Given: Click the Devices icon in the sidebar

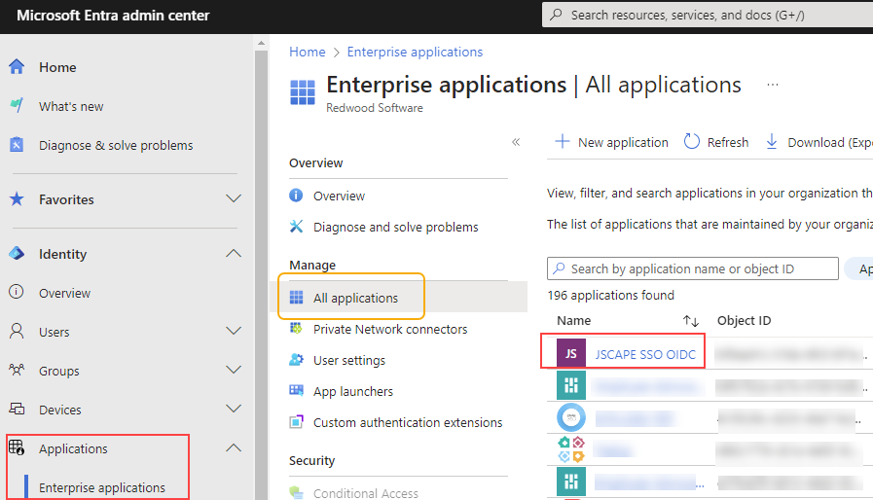Looking at the screenshot, I should click(17, 410).
